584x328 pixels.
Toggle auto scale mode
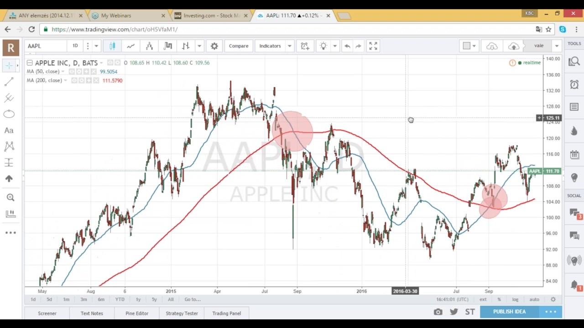(534, 299)
